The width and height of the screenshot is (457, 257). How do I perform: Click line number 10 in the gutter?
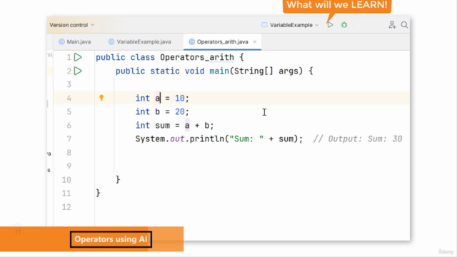tap(66, 179)
